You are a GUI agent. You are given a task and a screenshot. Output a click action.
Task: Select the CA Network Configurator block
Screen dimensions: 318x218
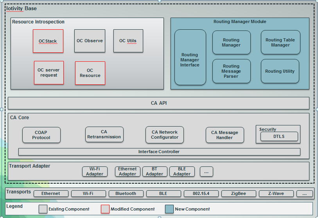pyautogui.click(x=164, y=135)
